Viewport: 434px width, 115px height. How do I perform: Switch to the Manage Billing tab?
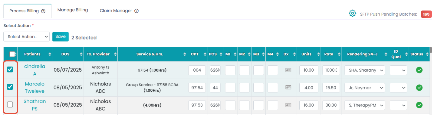click(x=73, y=10)
